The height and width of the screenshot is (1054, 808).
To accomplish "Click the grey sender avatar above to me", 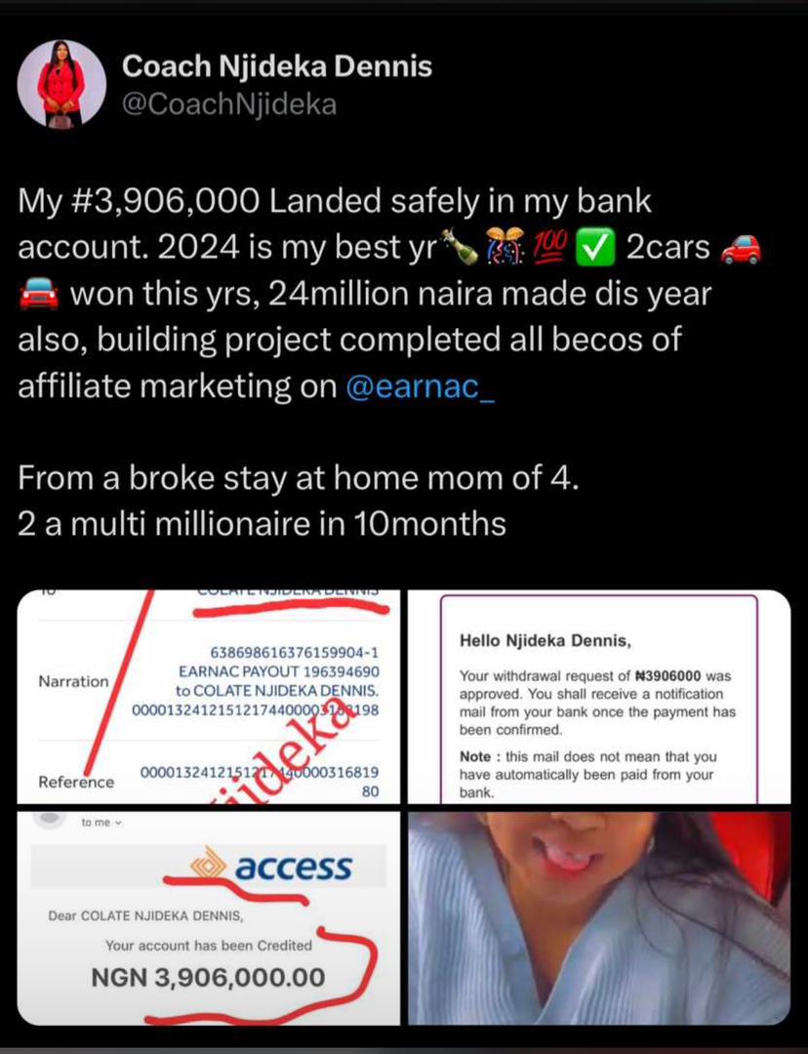I will [x=49, y=819].
